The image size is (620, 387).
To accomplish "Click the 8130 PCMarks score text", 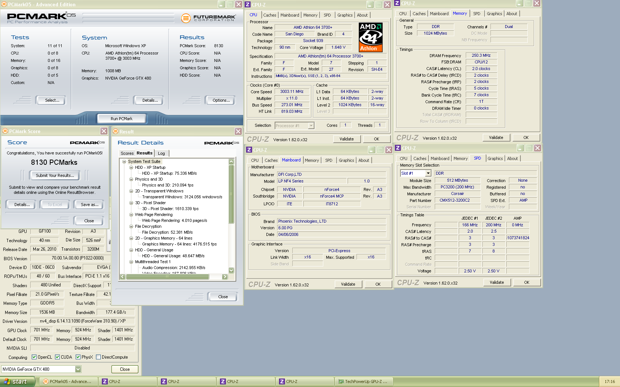I will pyautogui.click(x=54, y=163).
